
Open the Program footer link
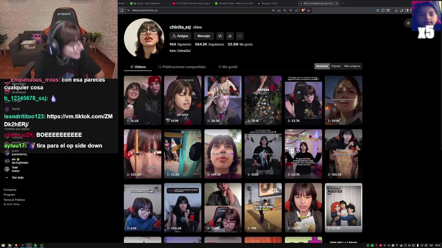pyautogui.click(x=9, y=195)
